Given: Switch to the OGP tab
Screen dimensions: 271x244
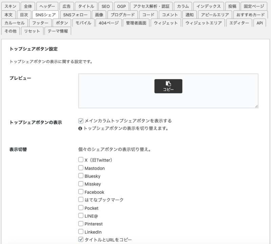Looking at the screenshot, I should (121, 6).
